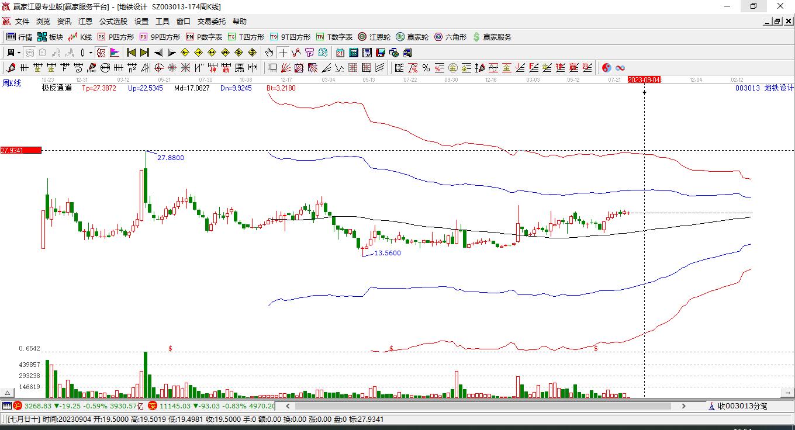Click the red-blue yin-yang icon

[x=606, y=68]
